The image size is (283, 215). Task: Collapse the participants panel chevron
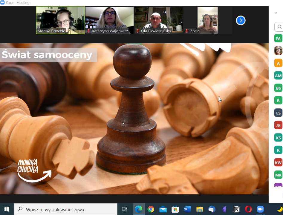click(276, 13)
